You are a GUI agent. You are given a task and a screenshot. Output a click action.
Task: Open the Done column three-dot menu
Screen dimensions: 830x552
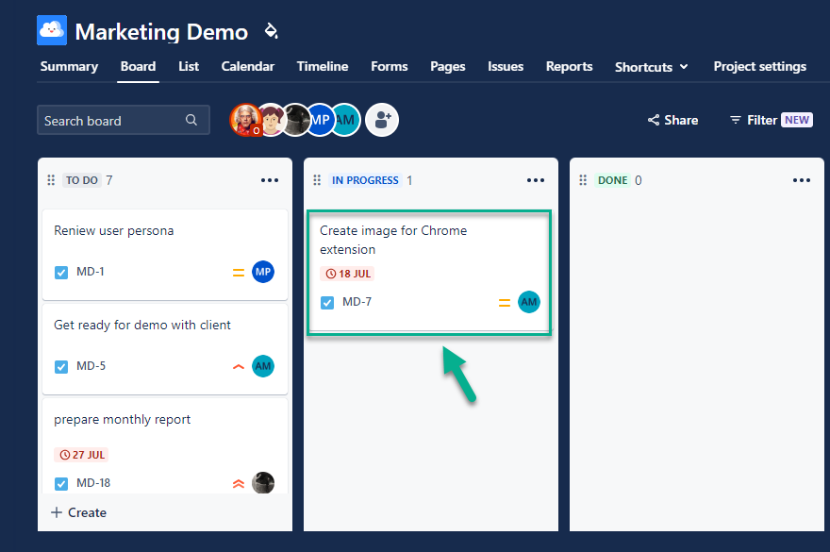802,180
